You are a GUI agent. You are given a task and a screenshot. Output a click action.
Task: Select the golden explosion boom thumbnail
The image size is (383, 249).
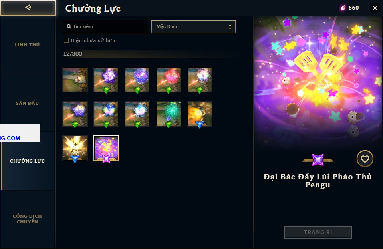point(75,149)
